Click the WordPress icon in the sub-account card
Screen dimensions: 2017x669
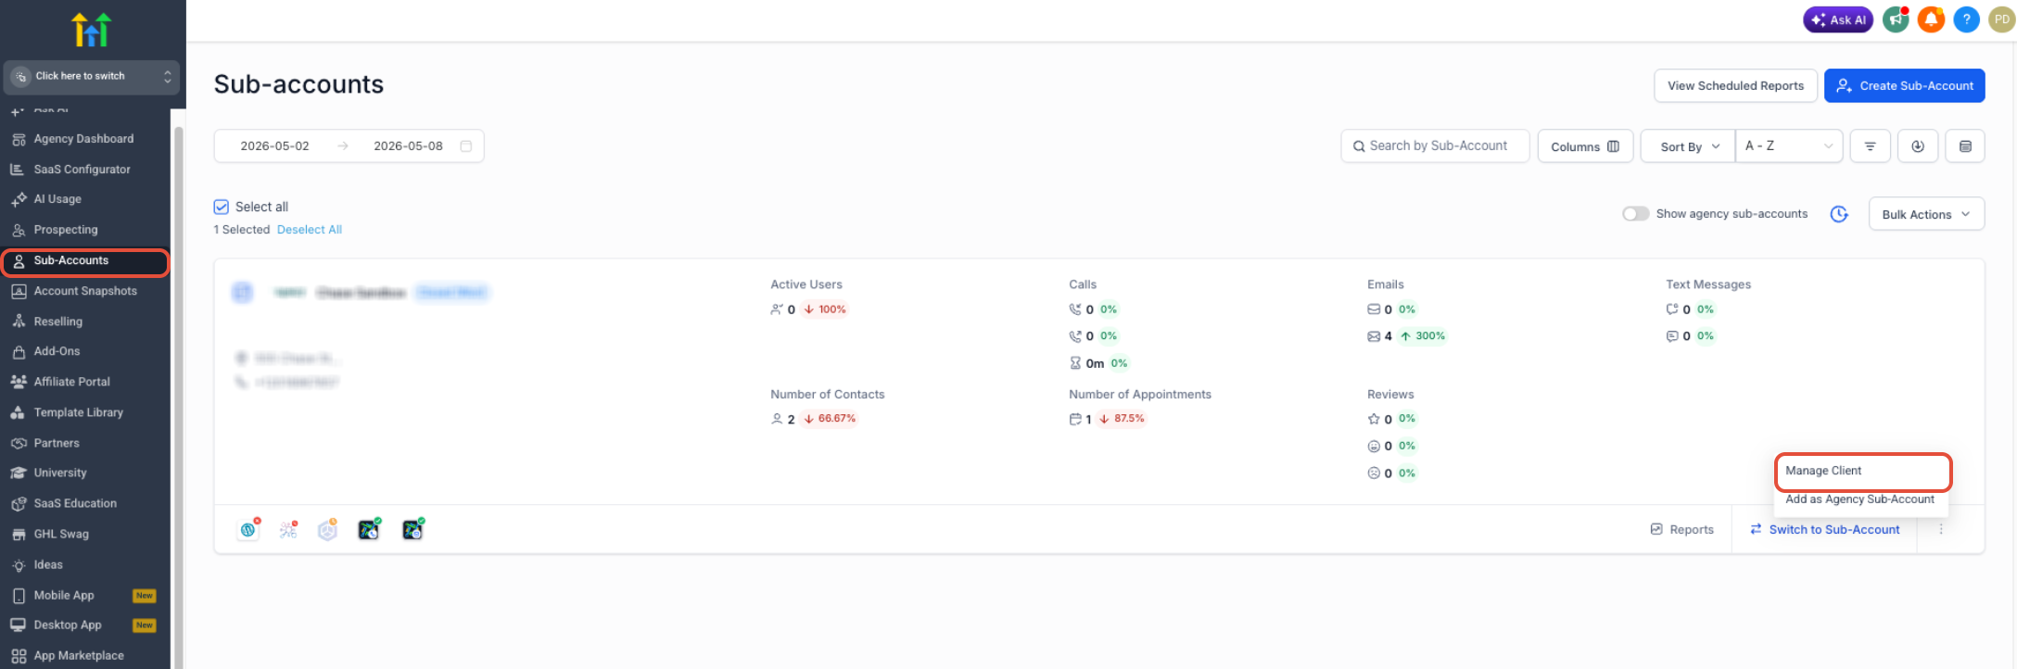(247, 530)
